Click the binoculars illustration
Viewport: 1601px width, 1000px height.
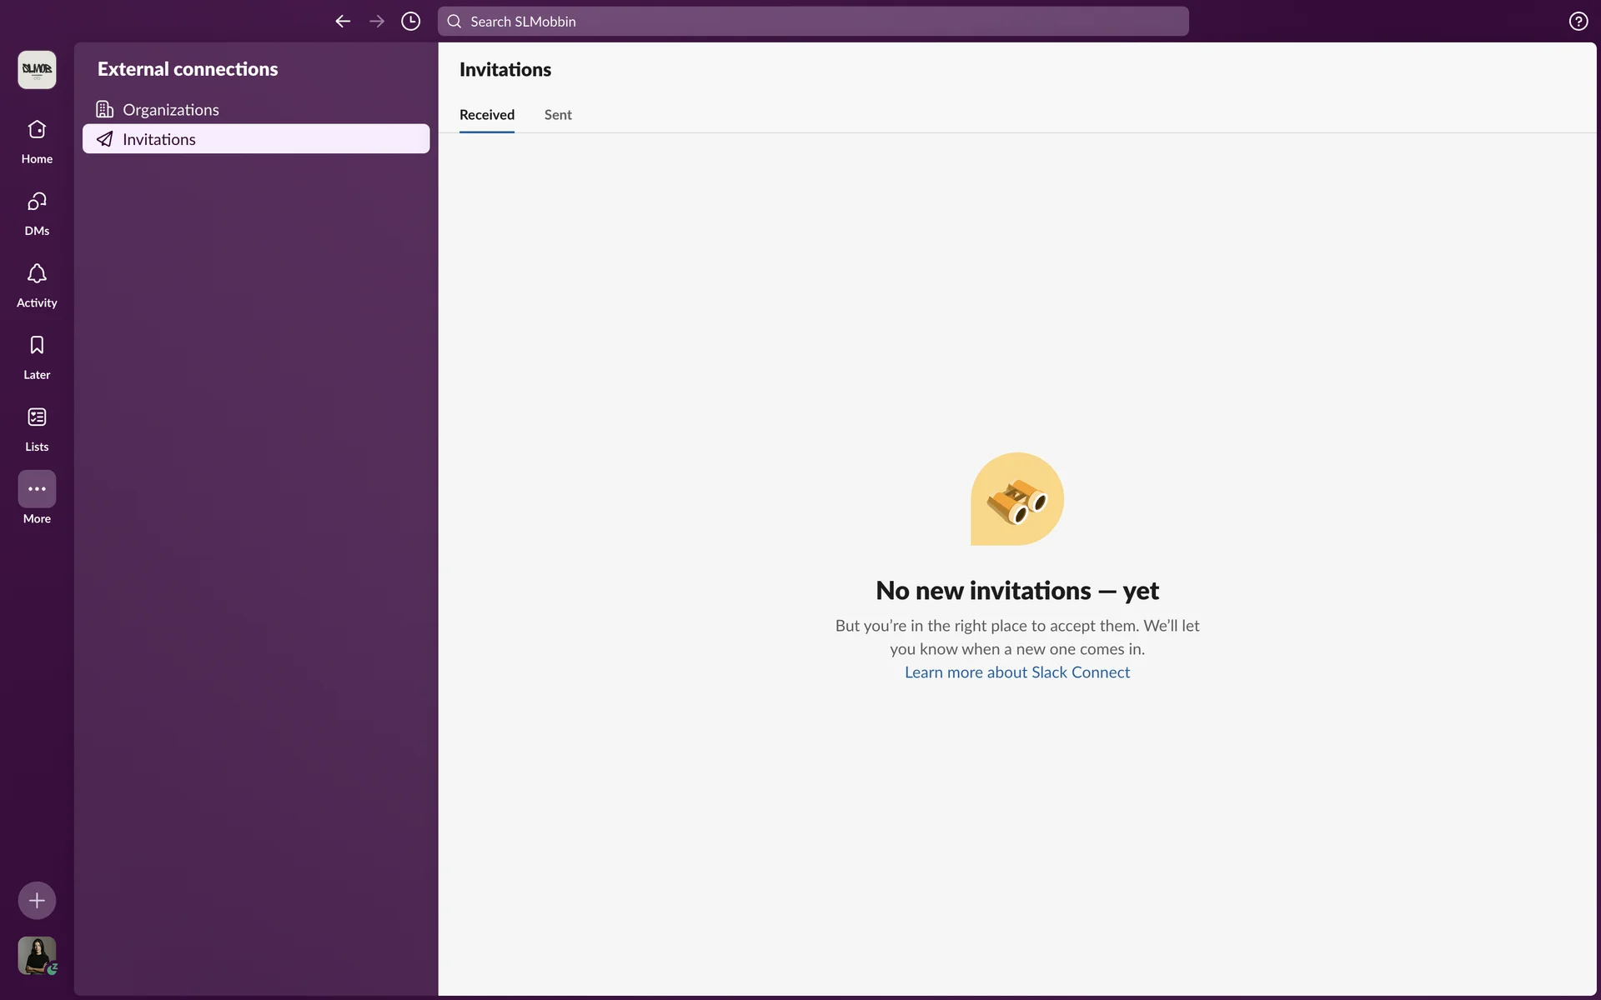pyautogui.click(x=1017, y=500)
